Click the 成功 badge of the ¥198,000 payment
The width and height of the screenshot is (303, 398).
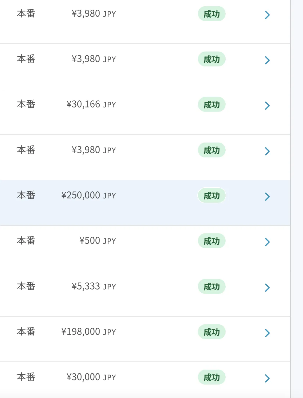pyautogui.click(x=212, y=332)
